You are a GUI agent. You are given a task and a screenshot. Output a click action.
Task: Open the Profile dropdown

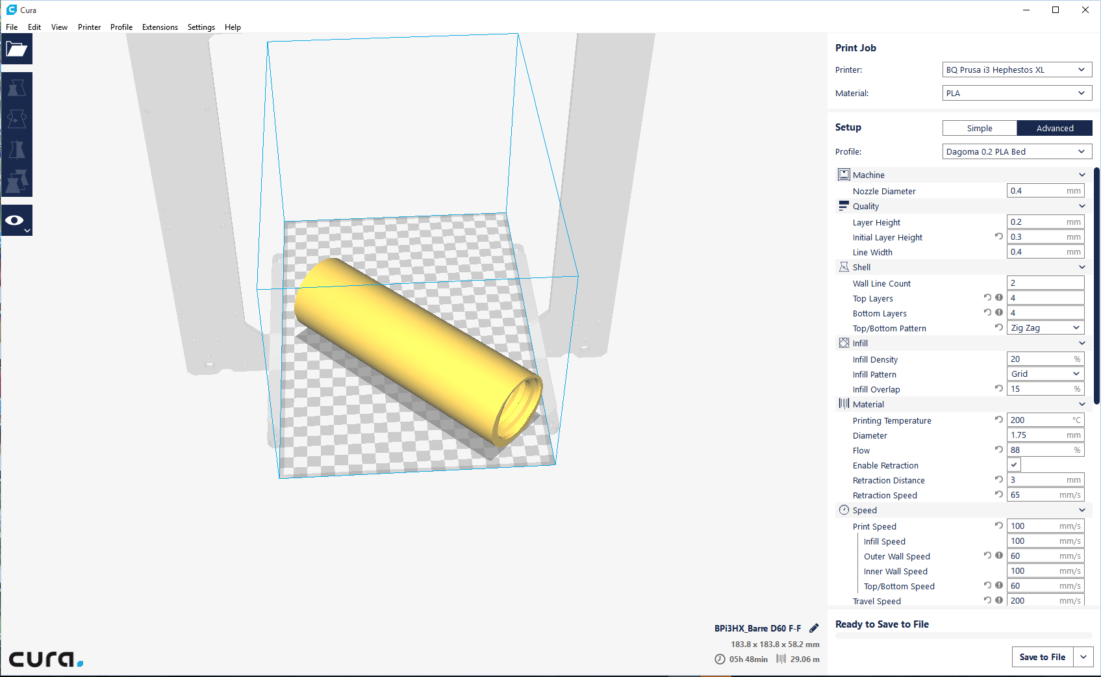[1017, 152]
